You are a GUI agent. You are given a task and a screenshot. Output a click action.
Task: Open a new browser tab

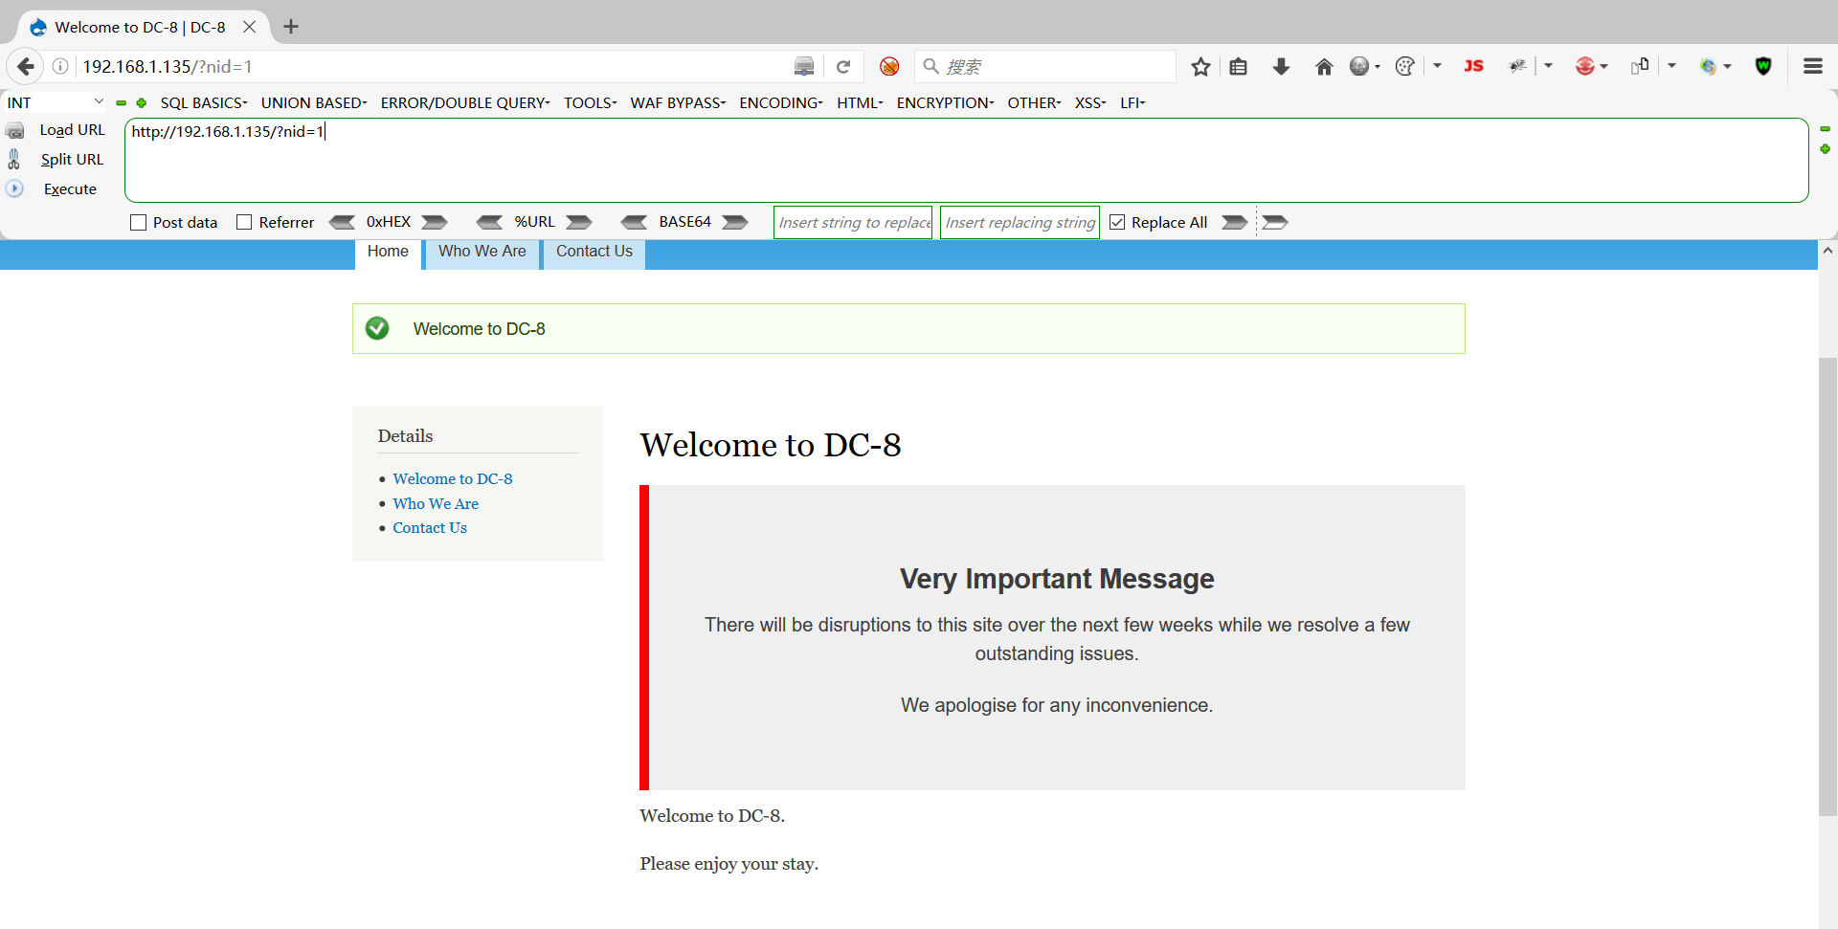coord(291,27)
